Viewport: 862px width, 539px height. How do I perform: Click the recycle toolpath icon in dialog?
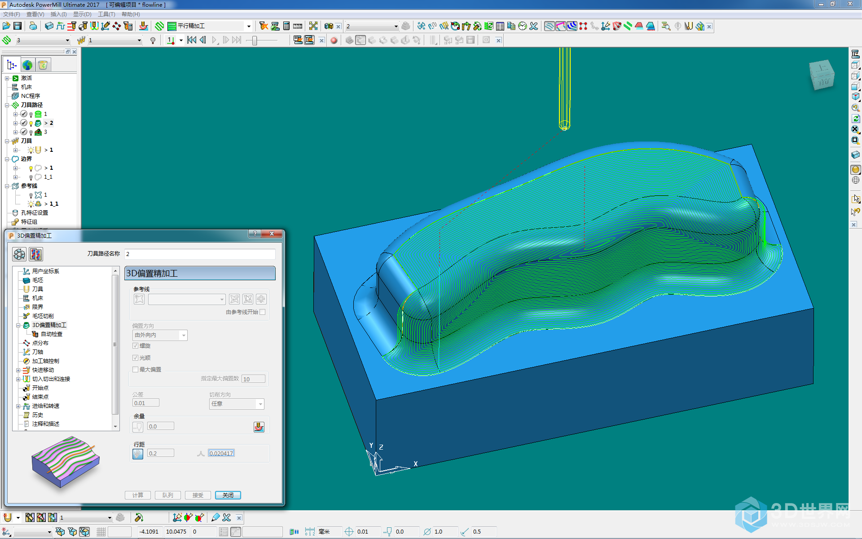[19, 254]
